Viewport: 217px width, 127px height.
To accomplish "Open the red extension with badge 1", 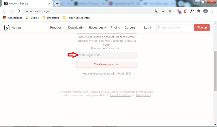I will [x=179, y=11].
